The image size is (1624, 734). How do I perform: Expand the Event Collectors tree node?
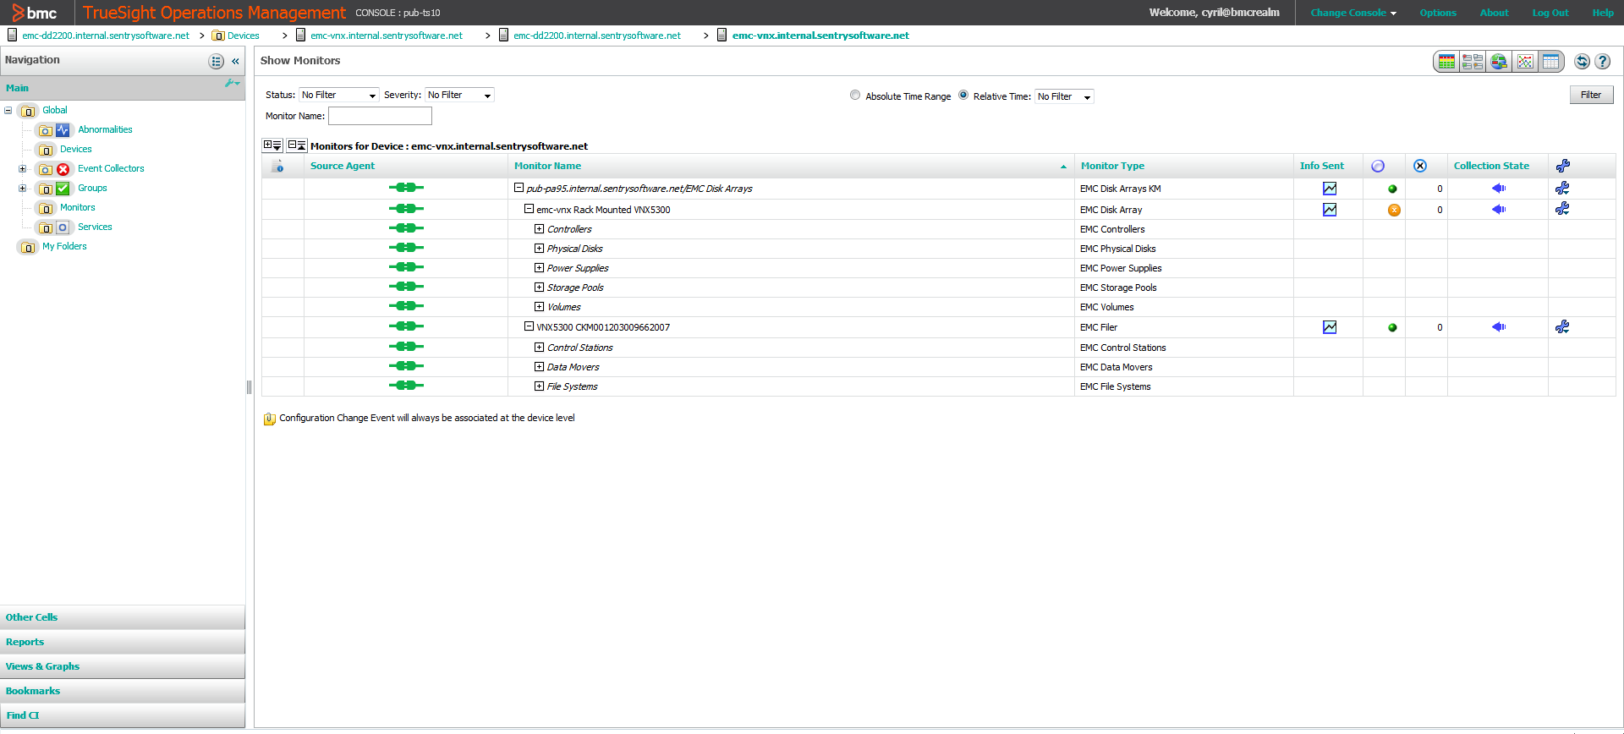23,168
